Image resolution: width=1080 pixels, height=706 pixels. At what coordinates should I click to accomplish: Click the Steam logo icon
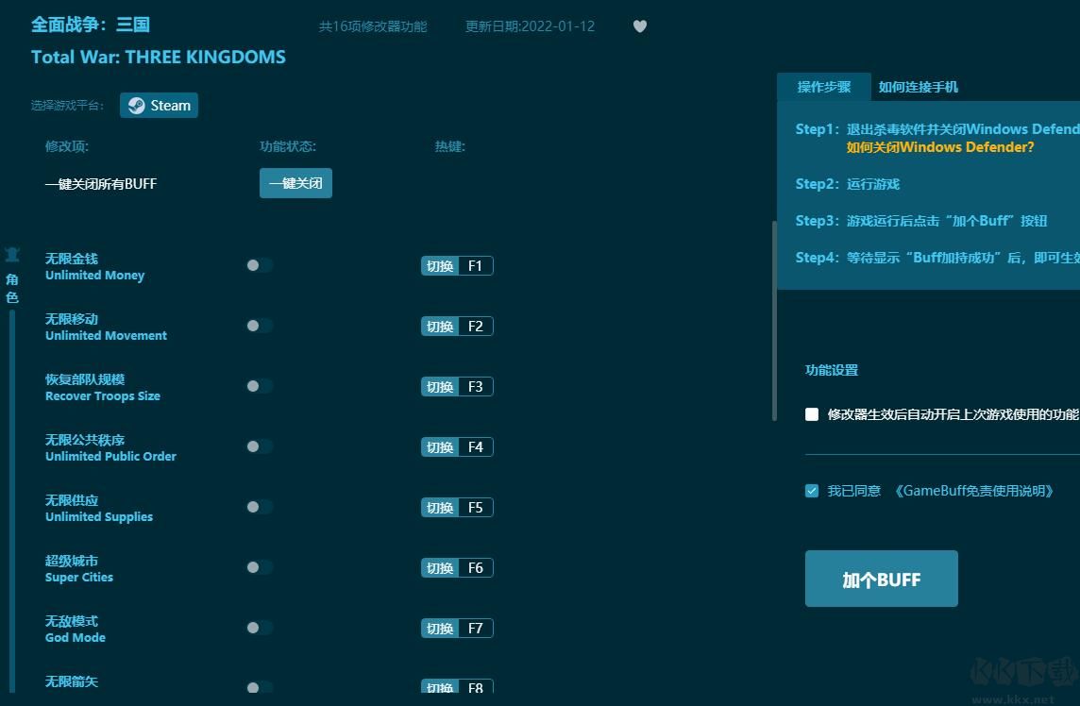click(x=136, y=106)
